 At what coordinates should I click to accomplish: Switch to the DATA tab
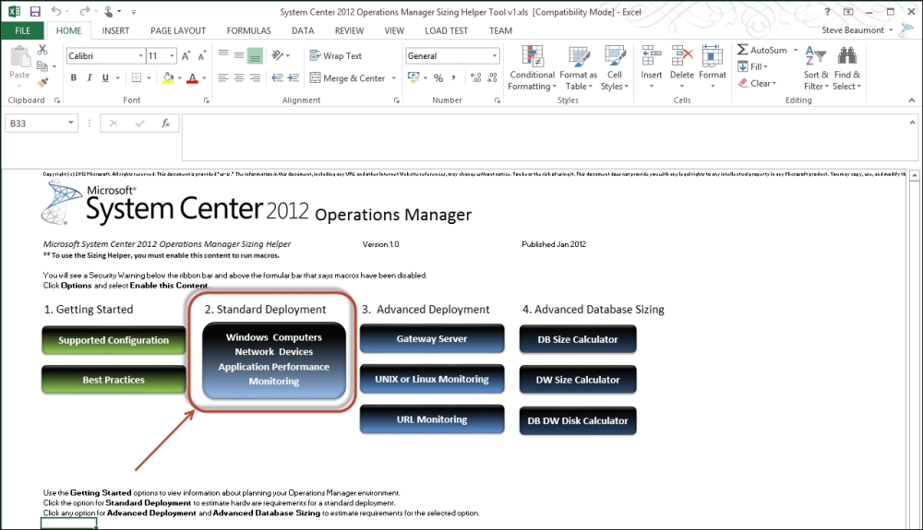tap(303, 30)
